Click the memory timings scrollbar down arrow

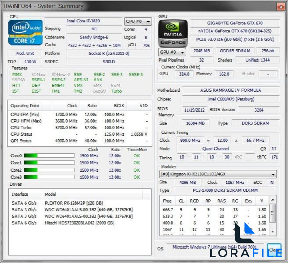click(273, 232)
